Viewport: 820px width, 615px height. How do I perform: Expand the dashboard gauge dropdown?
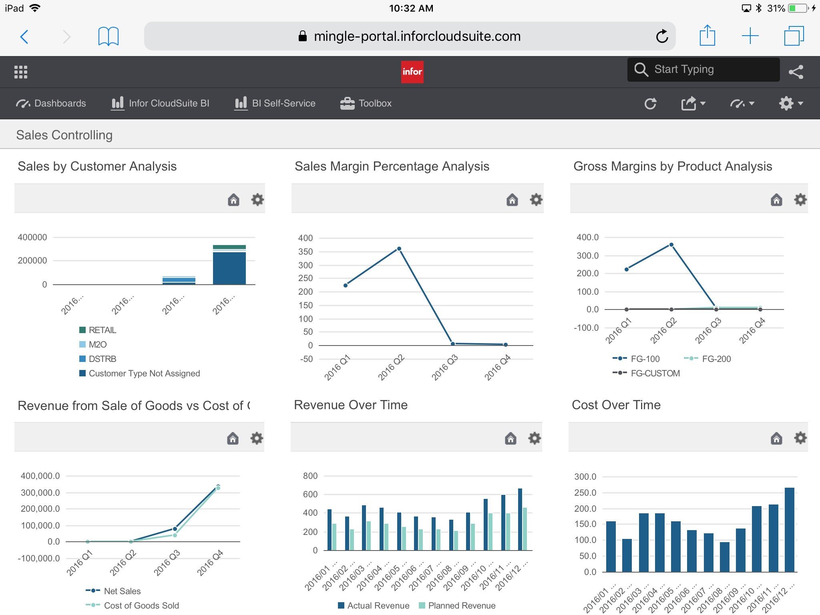pos(742,104)
